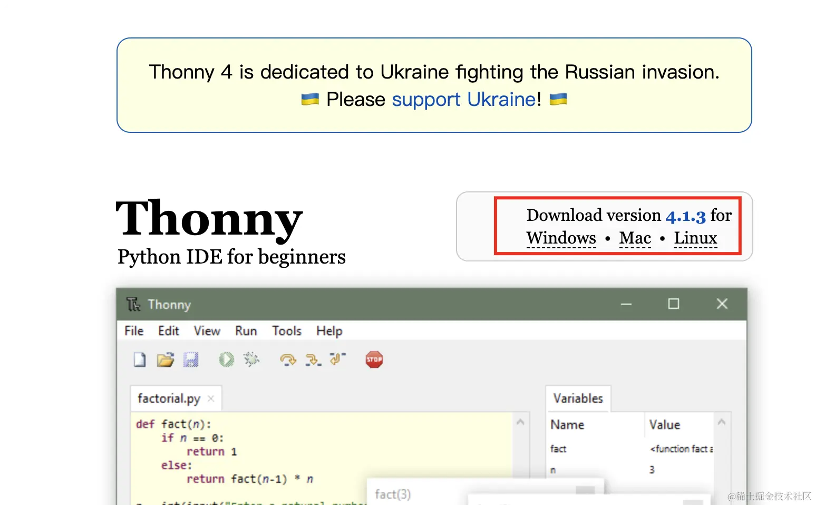Viewport: 815px width, 505px height.
Task: Click the Name column header in Variables
Action: click(x=567, y=425)
